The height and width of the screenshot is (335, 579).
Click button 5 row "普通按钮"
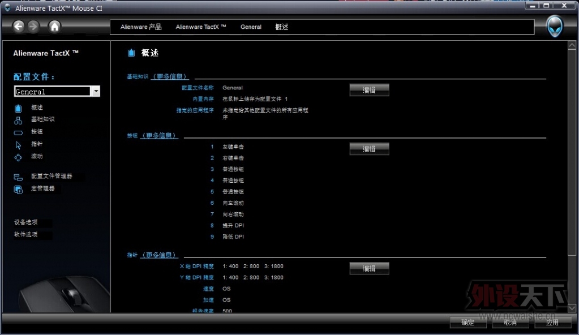[233, 192]
